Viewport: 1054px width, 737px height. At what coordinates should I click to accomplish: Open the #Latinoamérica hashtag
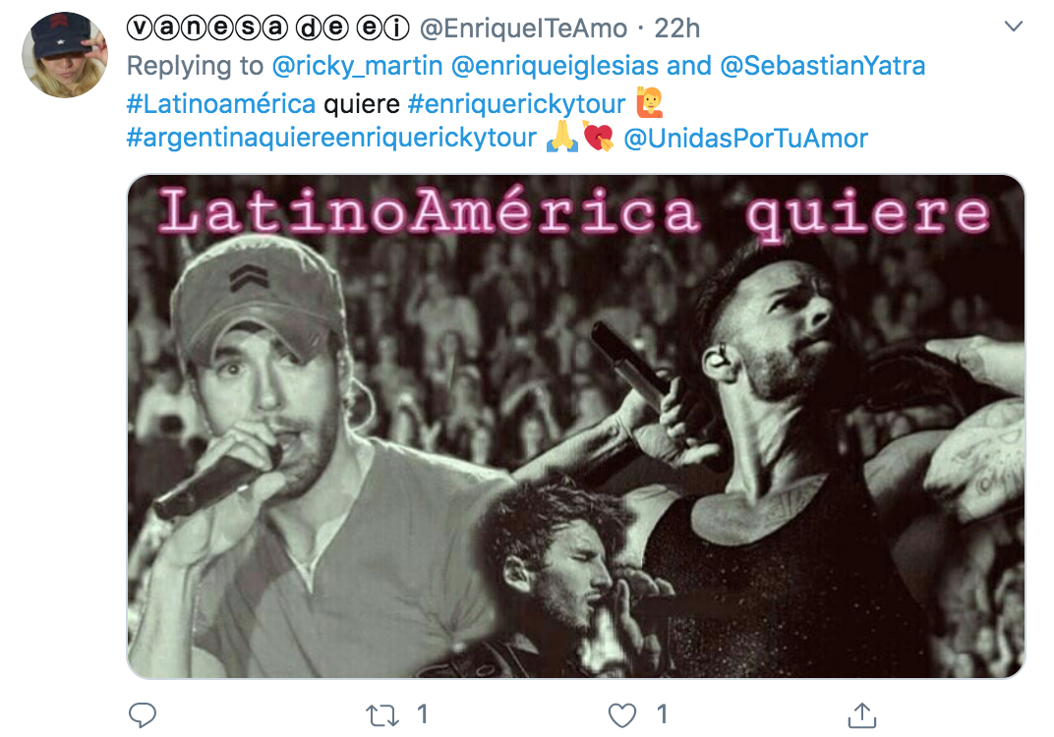coord(220,103)
